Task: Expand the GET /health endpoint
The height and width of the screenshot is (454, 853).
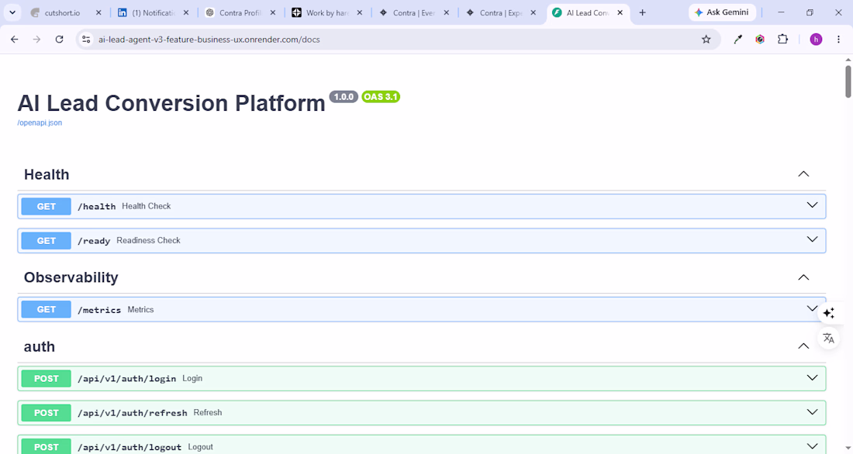Action: point(422,206)
